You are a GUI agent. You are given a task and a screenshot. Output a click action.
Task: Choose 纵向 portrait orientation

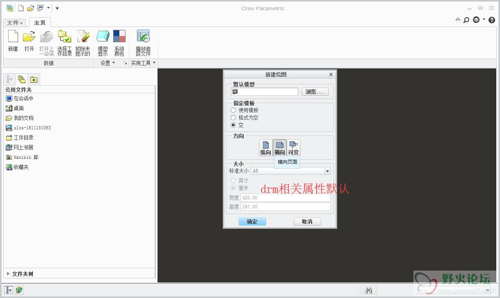[x=266, y=147]
